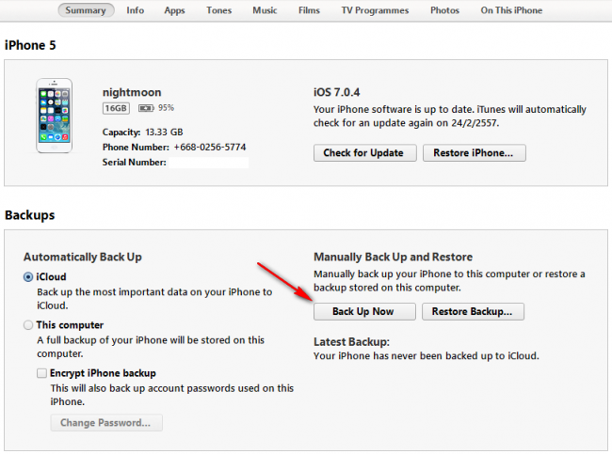
Task: Open the Apps tab
Action: coord(174,10)
